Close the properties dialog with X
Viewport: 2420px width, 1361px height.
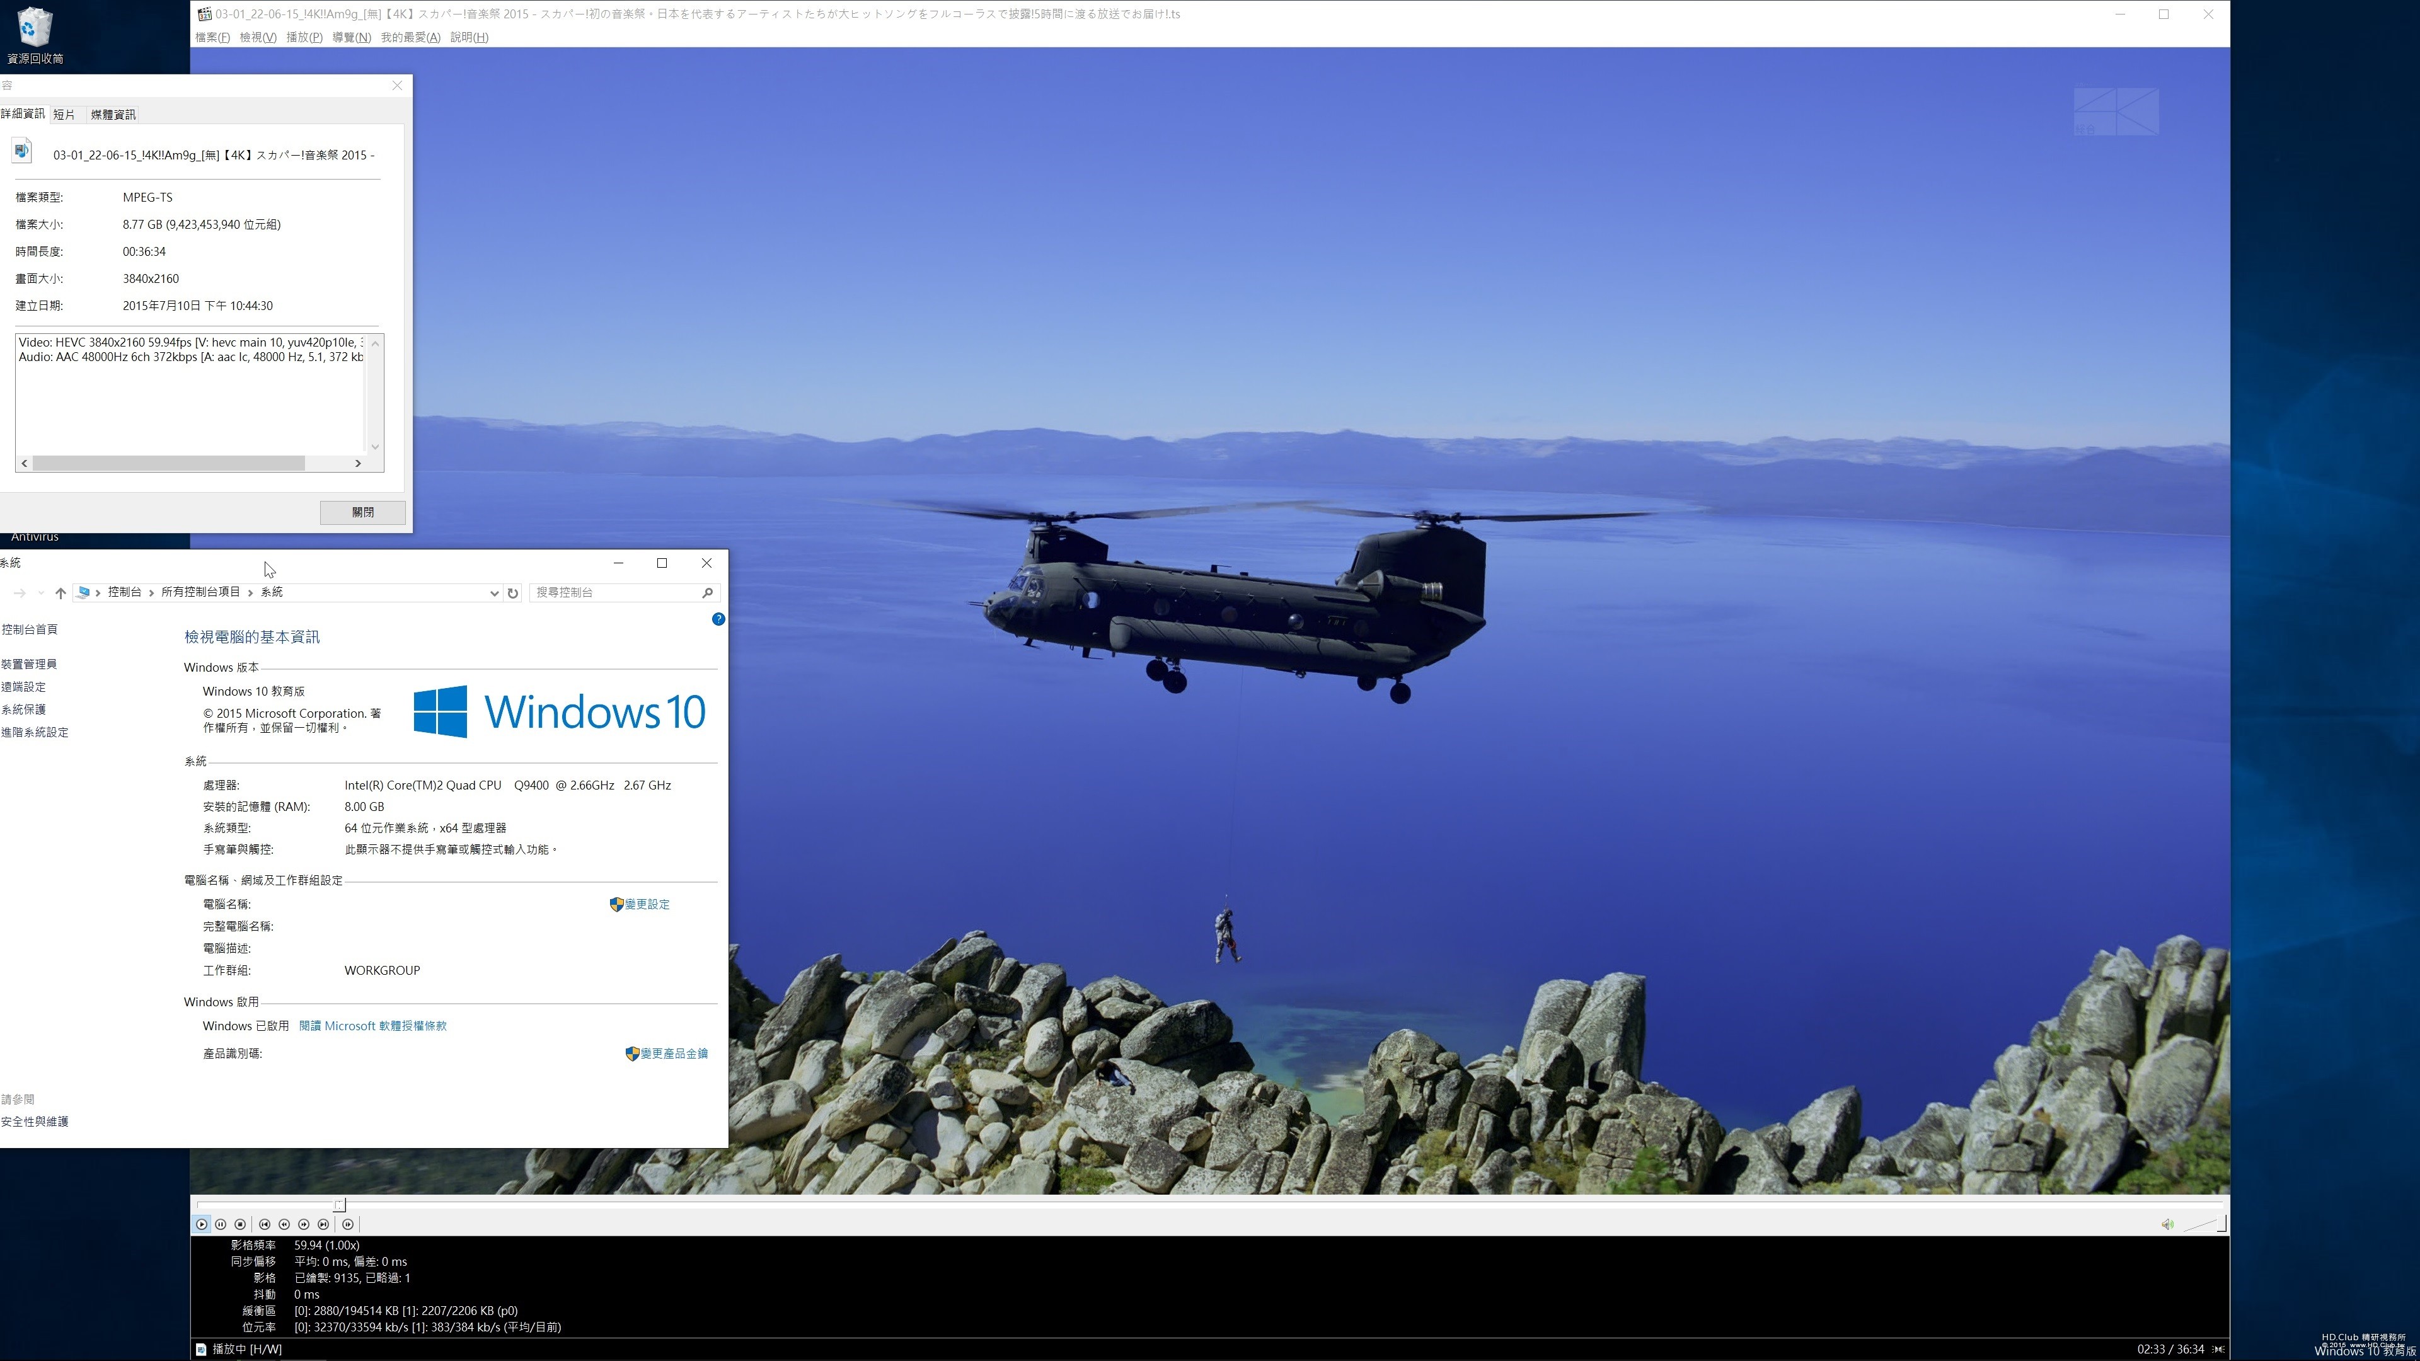tap(398, 86)
